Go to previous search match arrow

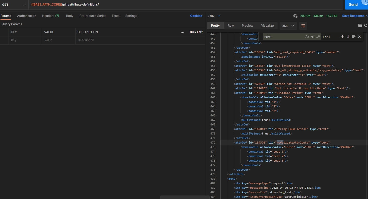pyautogui.click(x=342, y=37)
